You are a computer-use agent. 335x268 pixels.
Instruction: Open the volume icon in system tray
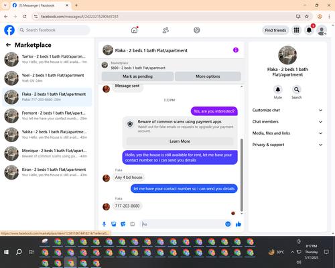click(299, 262)
